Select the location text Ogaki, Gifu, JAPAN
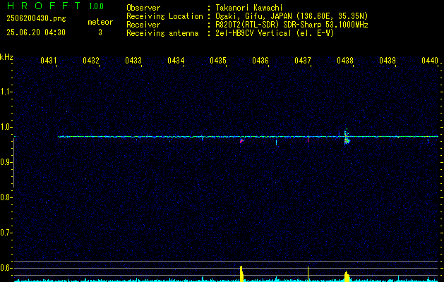This screenshot has height=282, width=444. coord(255,16)
